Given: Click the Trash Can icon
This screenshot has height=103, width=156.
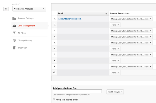Looking at the screenshot, I should (14, 48).
